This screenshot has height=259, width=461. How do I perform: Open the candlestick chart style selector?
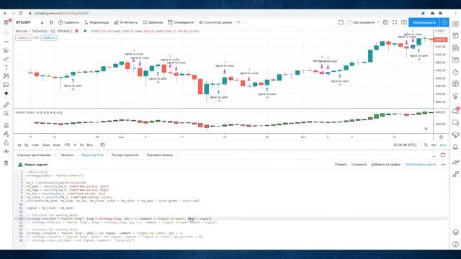tap(51, 22)
